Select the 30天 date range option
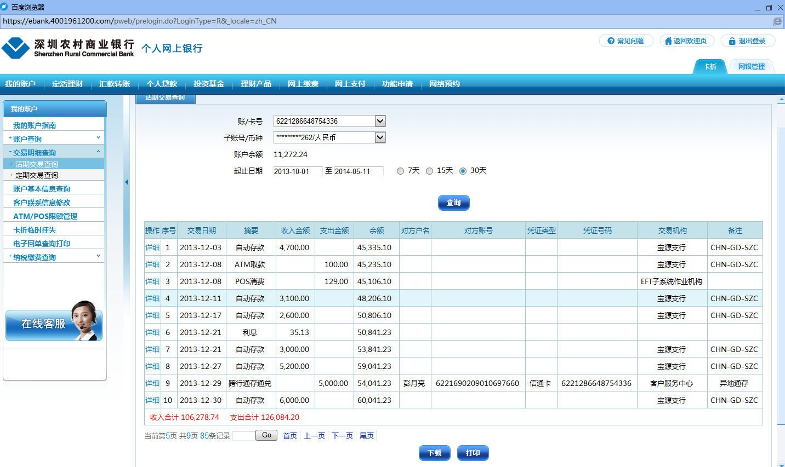Image resolution: width=785 pixels, height=467 pixels. tap(463, 171)
